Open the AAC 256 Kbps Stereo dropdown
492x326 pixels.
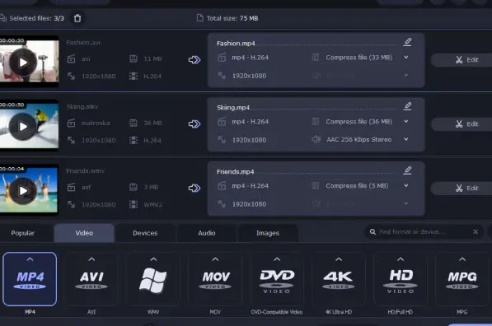click(x=406, y=139)
